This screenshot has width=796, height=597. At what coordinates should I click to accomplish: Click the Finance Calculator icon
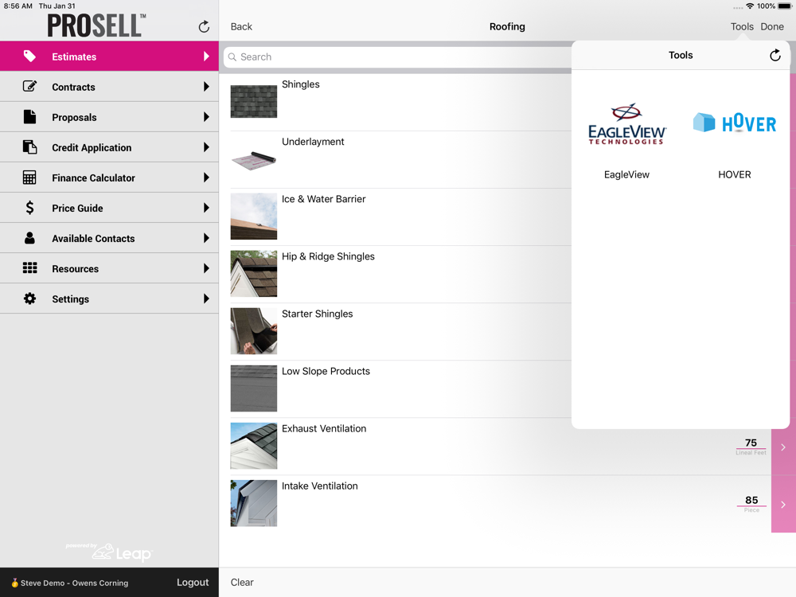29,178
